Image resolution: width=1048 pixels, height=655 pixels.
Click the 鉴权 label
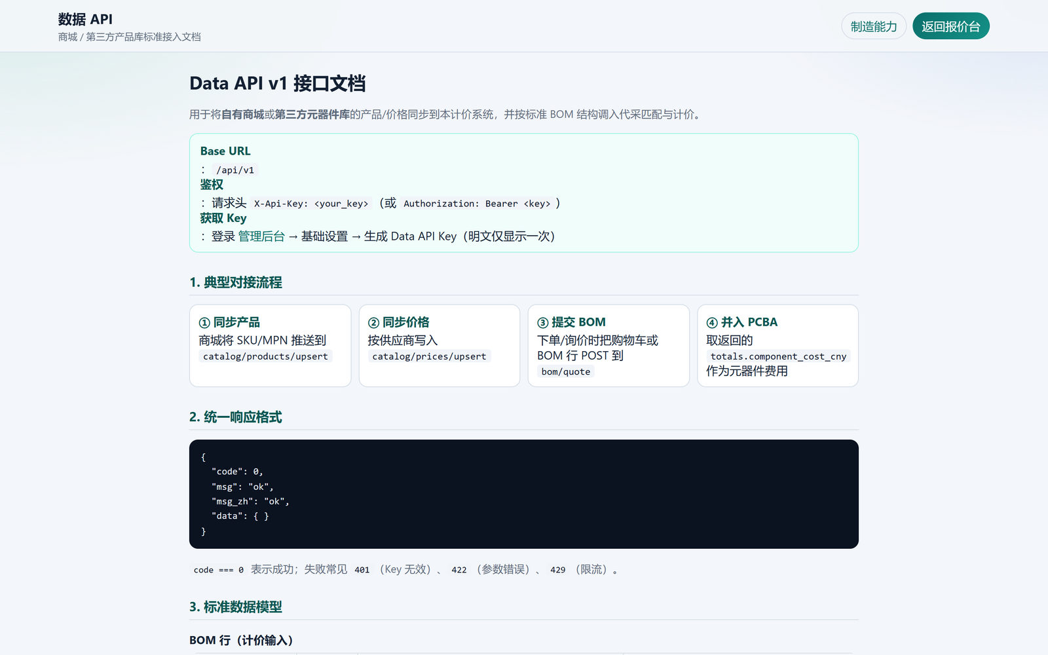(x=212, y=185)
